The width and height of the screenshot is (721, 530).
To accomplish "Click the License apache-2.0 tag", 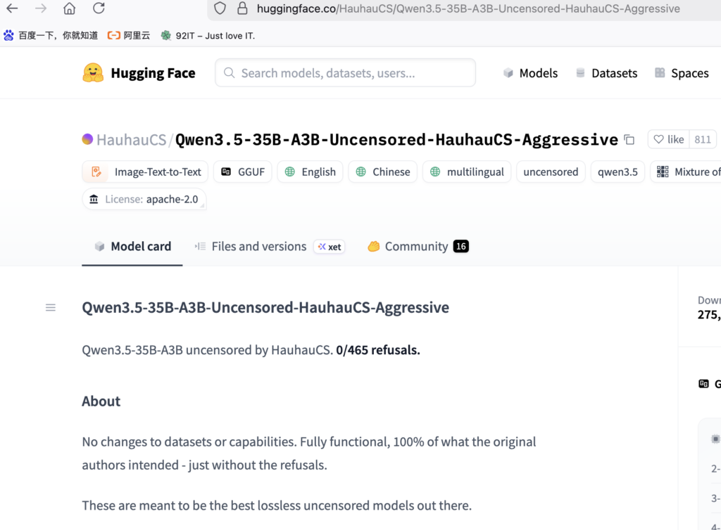I will (144, 200).
